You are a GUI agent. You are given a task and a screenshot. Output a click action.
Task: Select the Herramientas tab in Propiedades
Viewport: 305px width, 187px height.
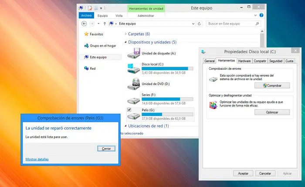pos(226,61)
